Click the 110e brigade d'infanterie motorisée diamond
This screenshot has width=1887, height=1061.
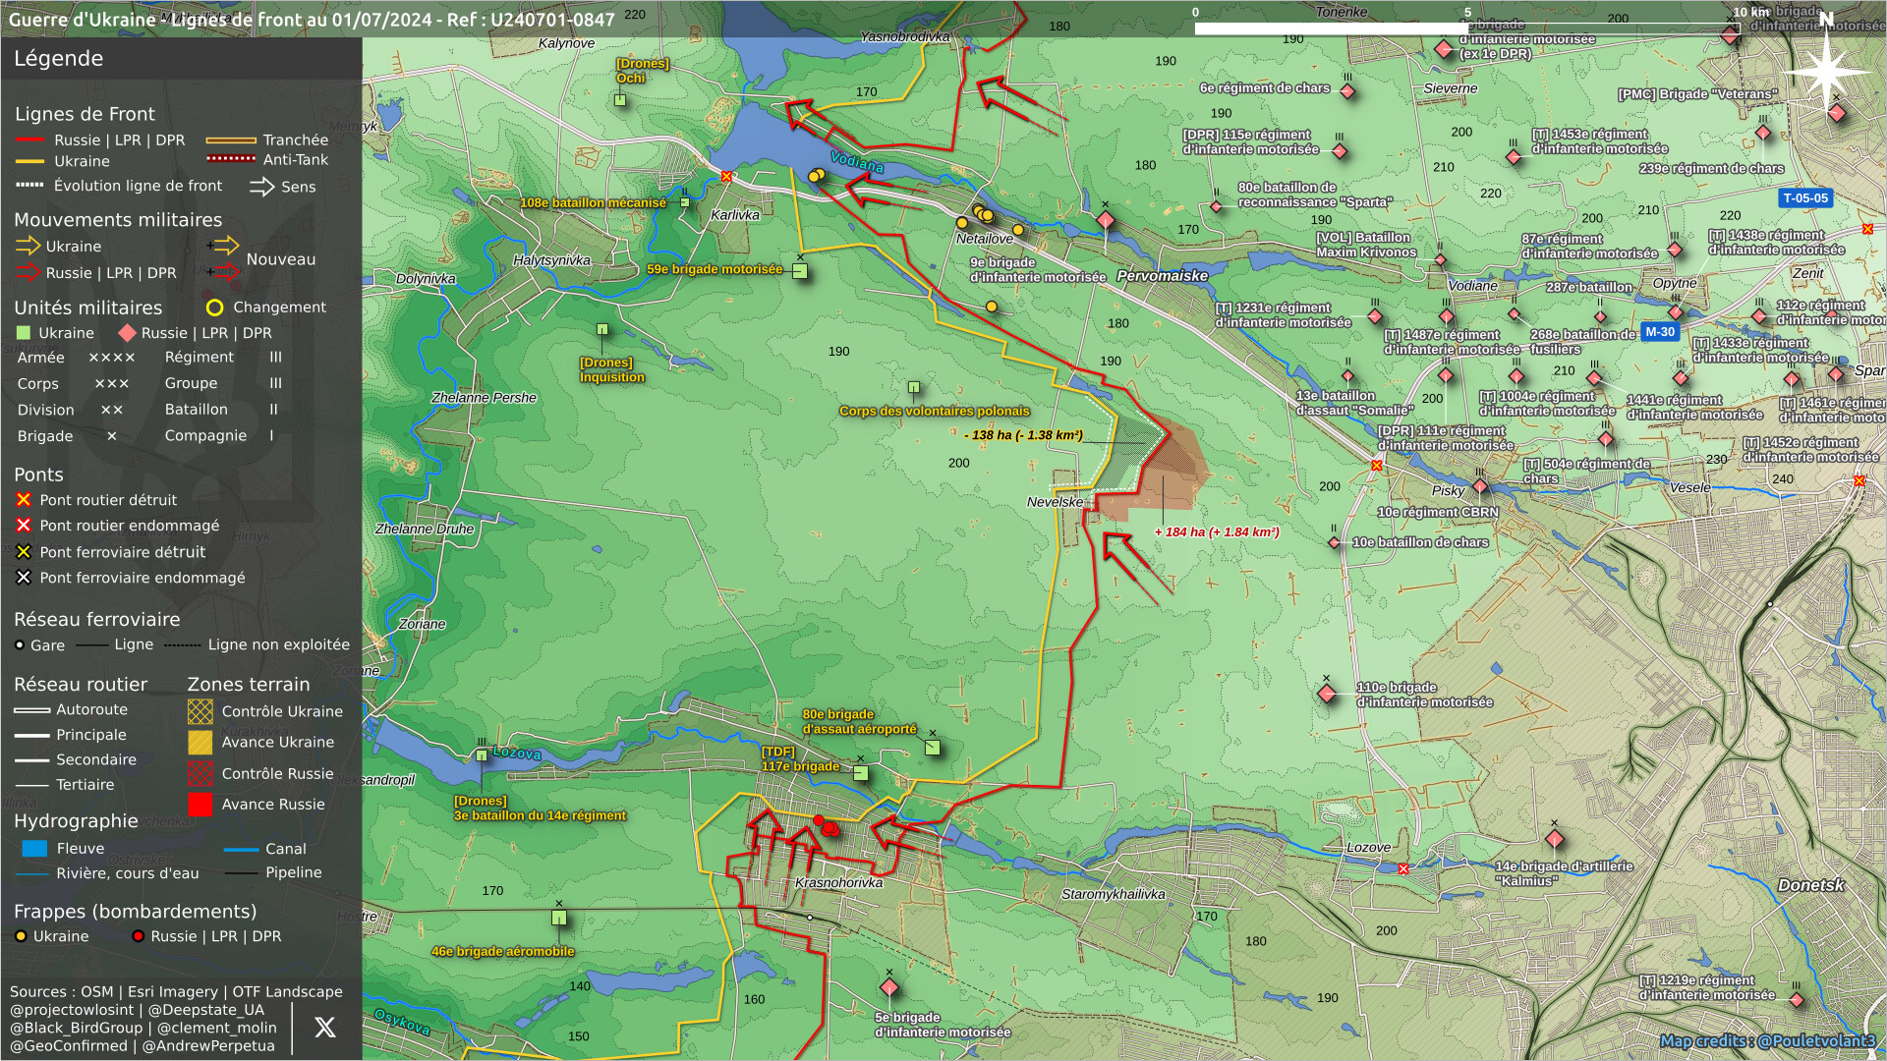(x=1327, y=695)
